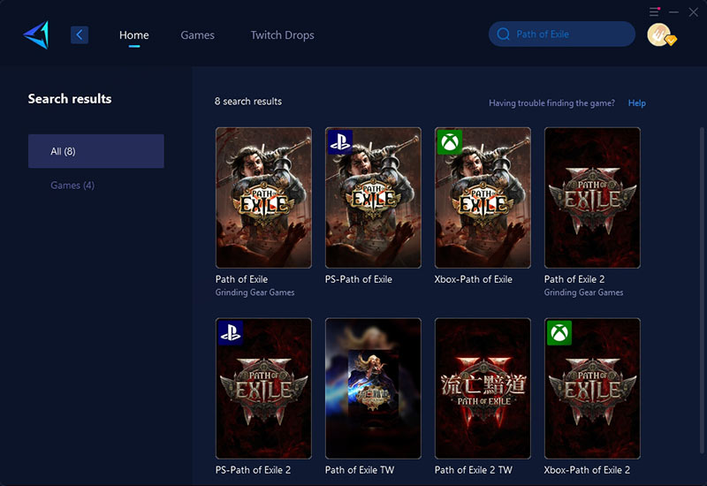
Task: Click Xbox badge on Xbox-Path of Exile 2
Action: pyautogui.click(x=559, y=333)
